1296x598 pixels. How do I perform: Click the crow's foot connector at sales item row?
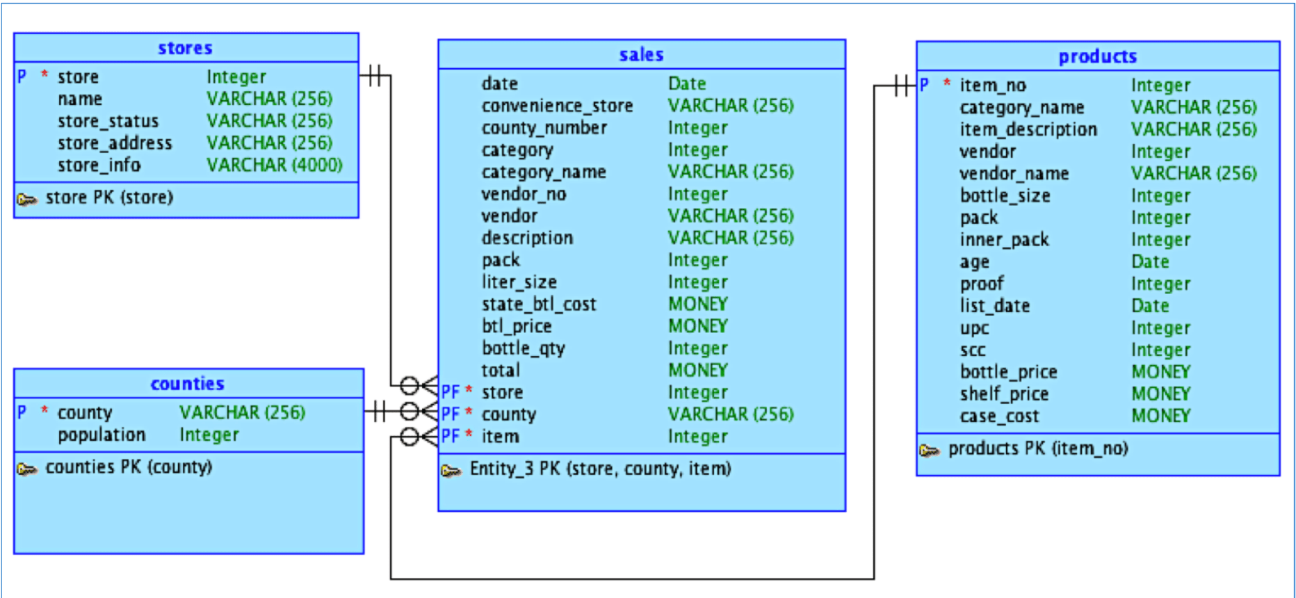pyautogui.click(x=419, y=437)
